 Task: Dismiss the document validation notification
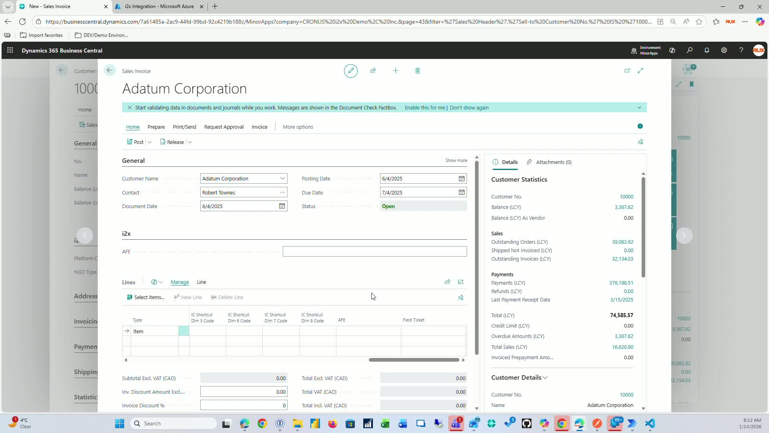(129, 108)
